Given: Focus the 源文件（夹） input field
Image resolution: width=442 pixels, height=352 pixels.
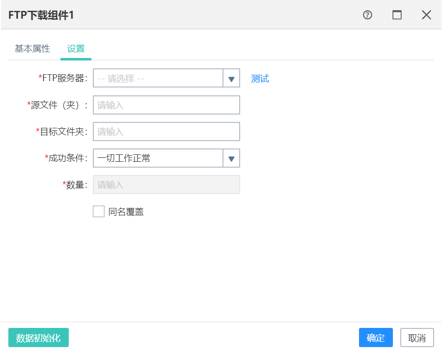Looking at the screenshot, I should (x=166, y=105).
